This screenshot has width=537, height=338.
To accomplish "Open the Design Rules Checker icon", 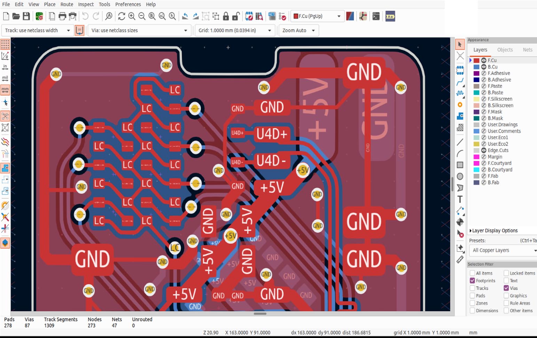I will 283,16.
